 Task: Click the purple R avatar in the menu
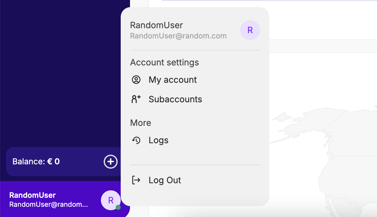250,30
